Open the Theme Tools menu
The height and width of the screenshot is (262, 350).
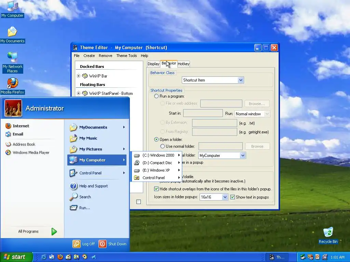[x=126, y=56]
